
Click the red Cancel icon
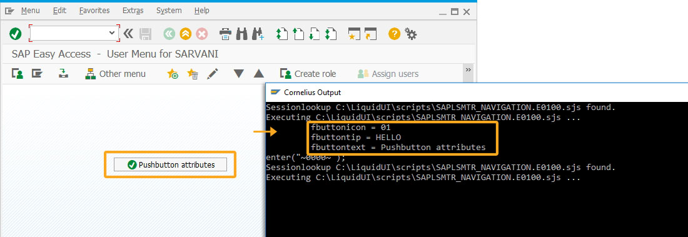202,33
